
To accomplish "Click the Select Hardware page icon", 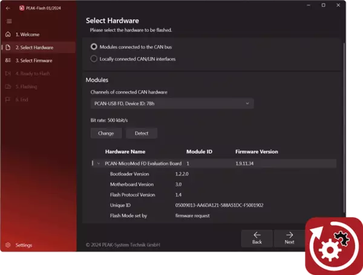I will [x=8, y=48].
